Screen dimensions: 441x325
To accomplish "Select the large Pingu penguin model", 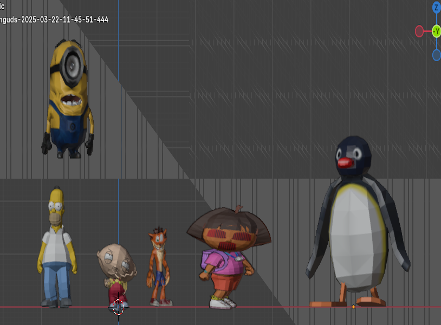I will pos(357,222).
